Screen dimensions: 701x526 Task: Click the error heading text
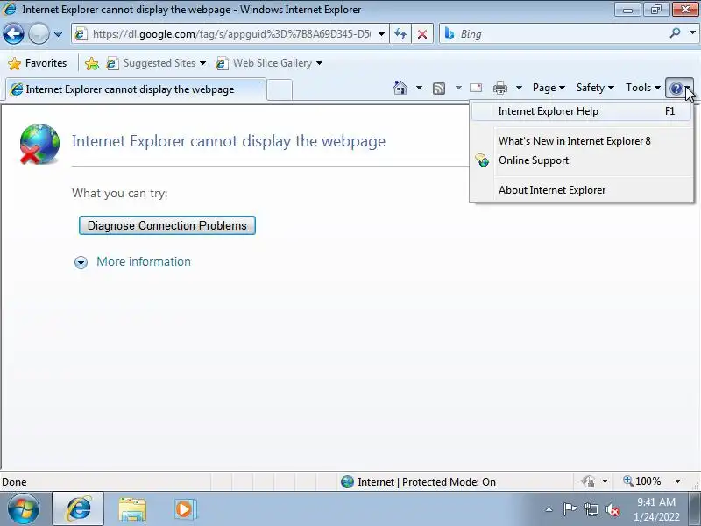coord(229,141)
